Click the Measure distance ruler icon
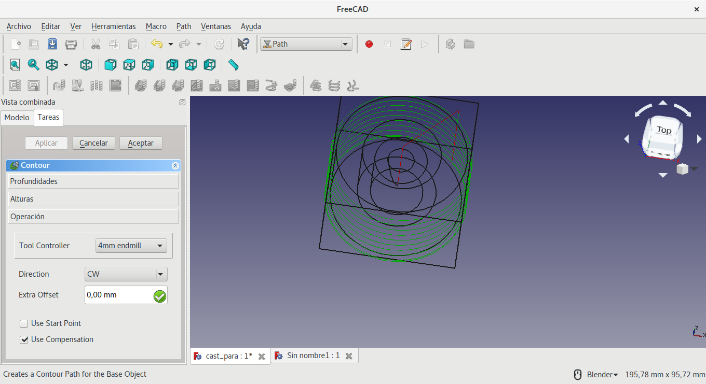The image size is (706, 384). pyautogui.click(x=234, y=65)
